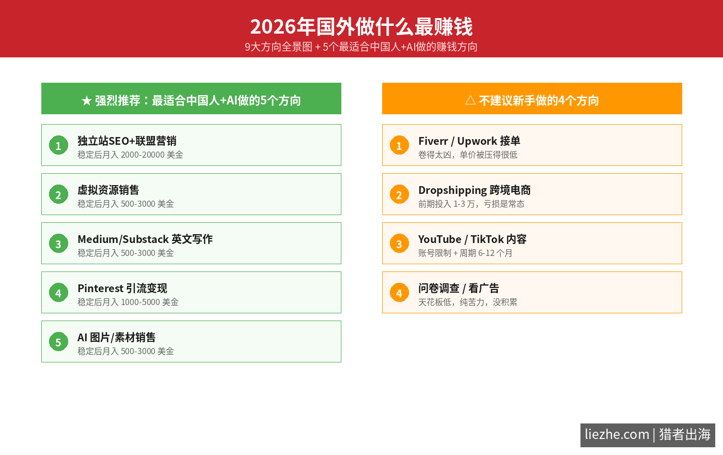Click green badge 4 beside Pinterest 引流变现
Viewport: 723px width, 455px height.
[x=58, y=293]
